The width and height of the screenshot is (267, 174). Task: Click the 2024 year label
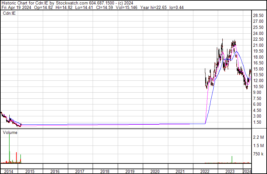[x=247, y=171]
